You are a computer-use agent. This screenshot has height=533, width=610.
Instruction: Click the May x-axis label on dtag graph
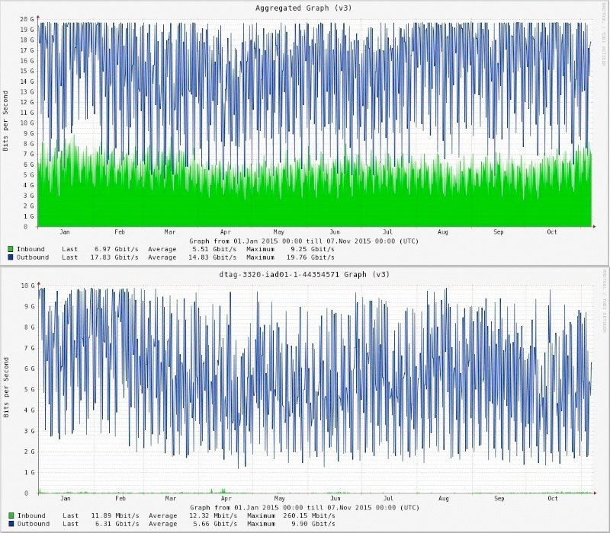279,499
